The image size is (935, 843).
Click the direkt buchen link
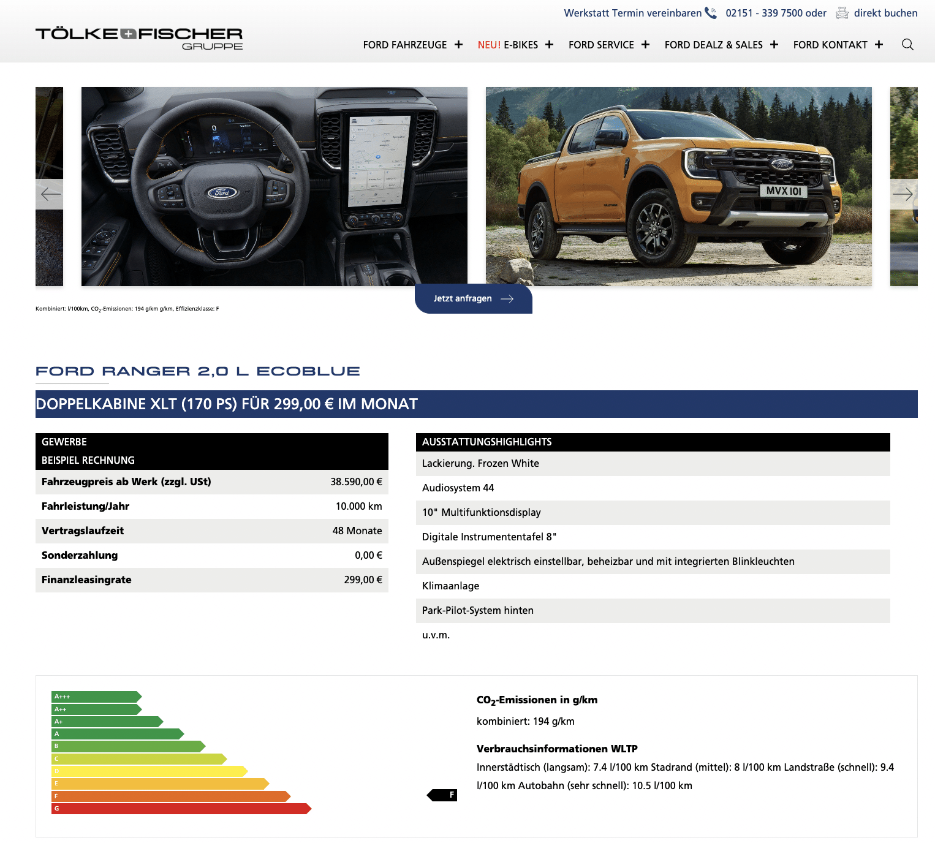pyautogui.click(x=886, y=13)
